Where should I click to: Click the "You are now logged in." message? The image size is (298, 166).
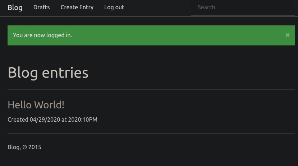[42, 35]
